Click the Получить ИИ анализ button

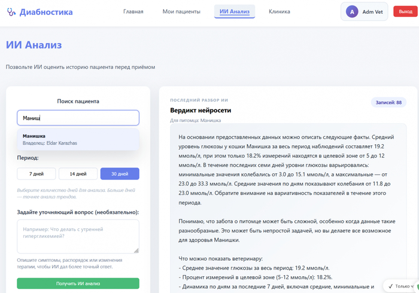78,283
